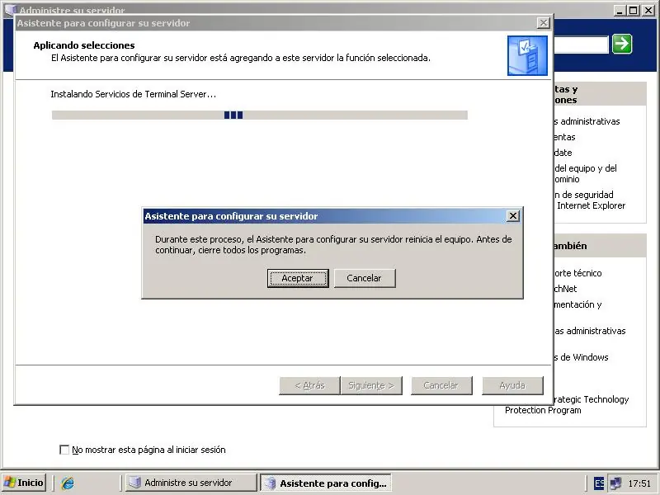Click 'Internet Explorer' security link in the sidebar
The height and width of the screenshot is (495, 660).
click(591, 205)
